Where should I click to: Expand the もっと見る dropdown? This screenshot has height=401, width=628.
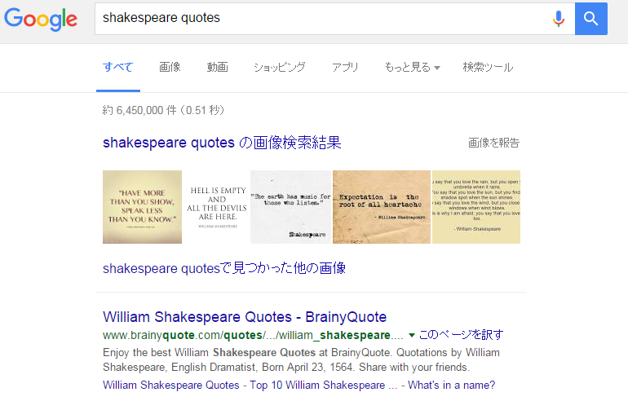(x=412, y=67)
